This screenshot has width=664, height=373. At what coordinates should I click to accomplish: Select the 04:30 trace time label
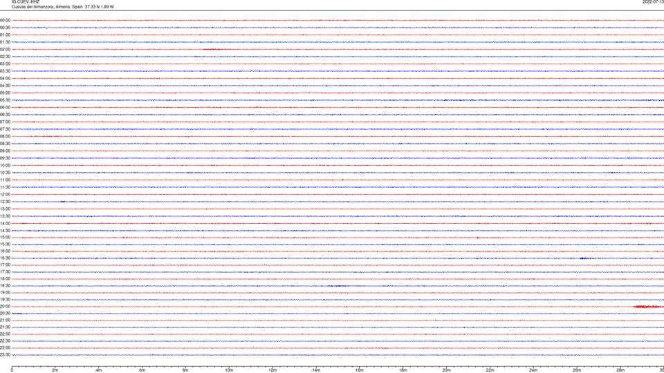click(x=5, y=86)
